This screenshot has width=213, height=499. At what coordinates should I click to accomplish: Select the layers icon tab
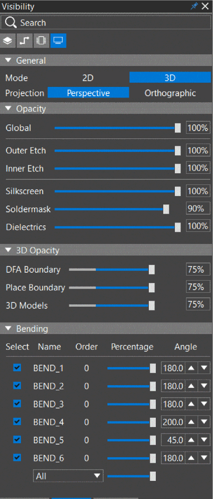click(x=8, y=41)
